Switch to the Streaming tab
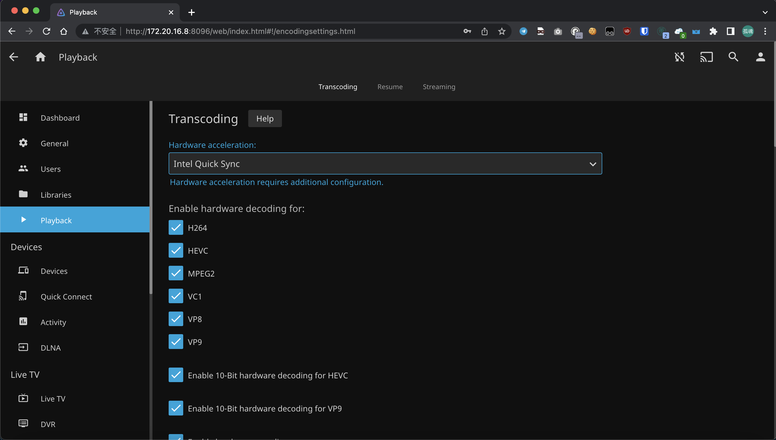The width and height of the screenshot is (776, 440). point(439,87)
